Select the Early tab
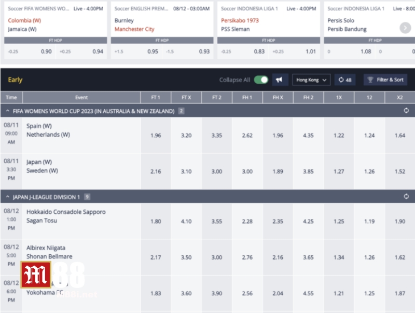The image size is (415, 313). click(15, 80)
